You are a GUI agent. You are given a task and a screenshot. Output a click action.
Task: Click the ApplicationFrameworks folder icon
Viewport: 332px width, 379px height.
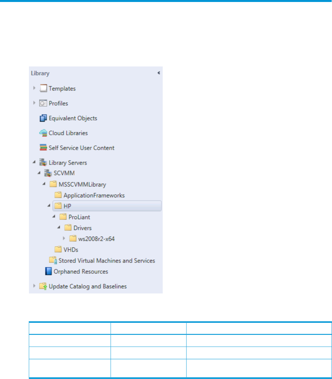58,195
